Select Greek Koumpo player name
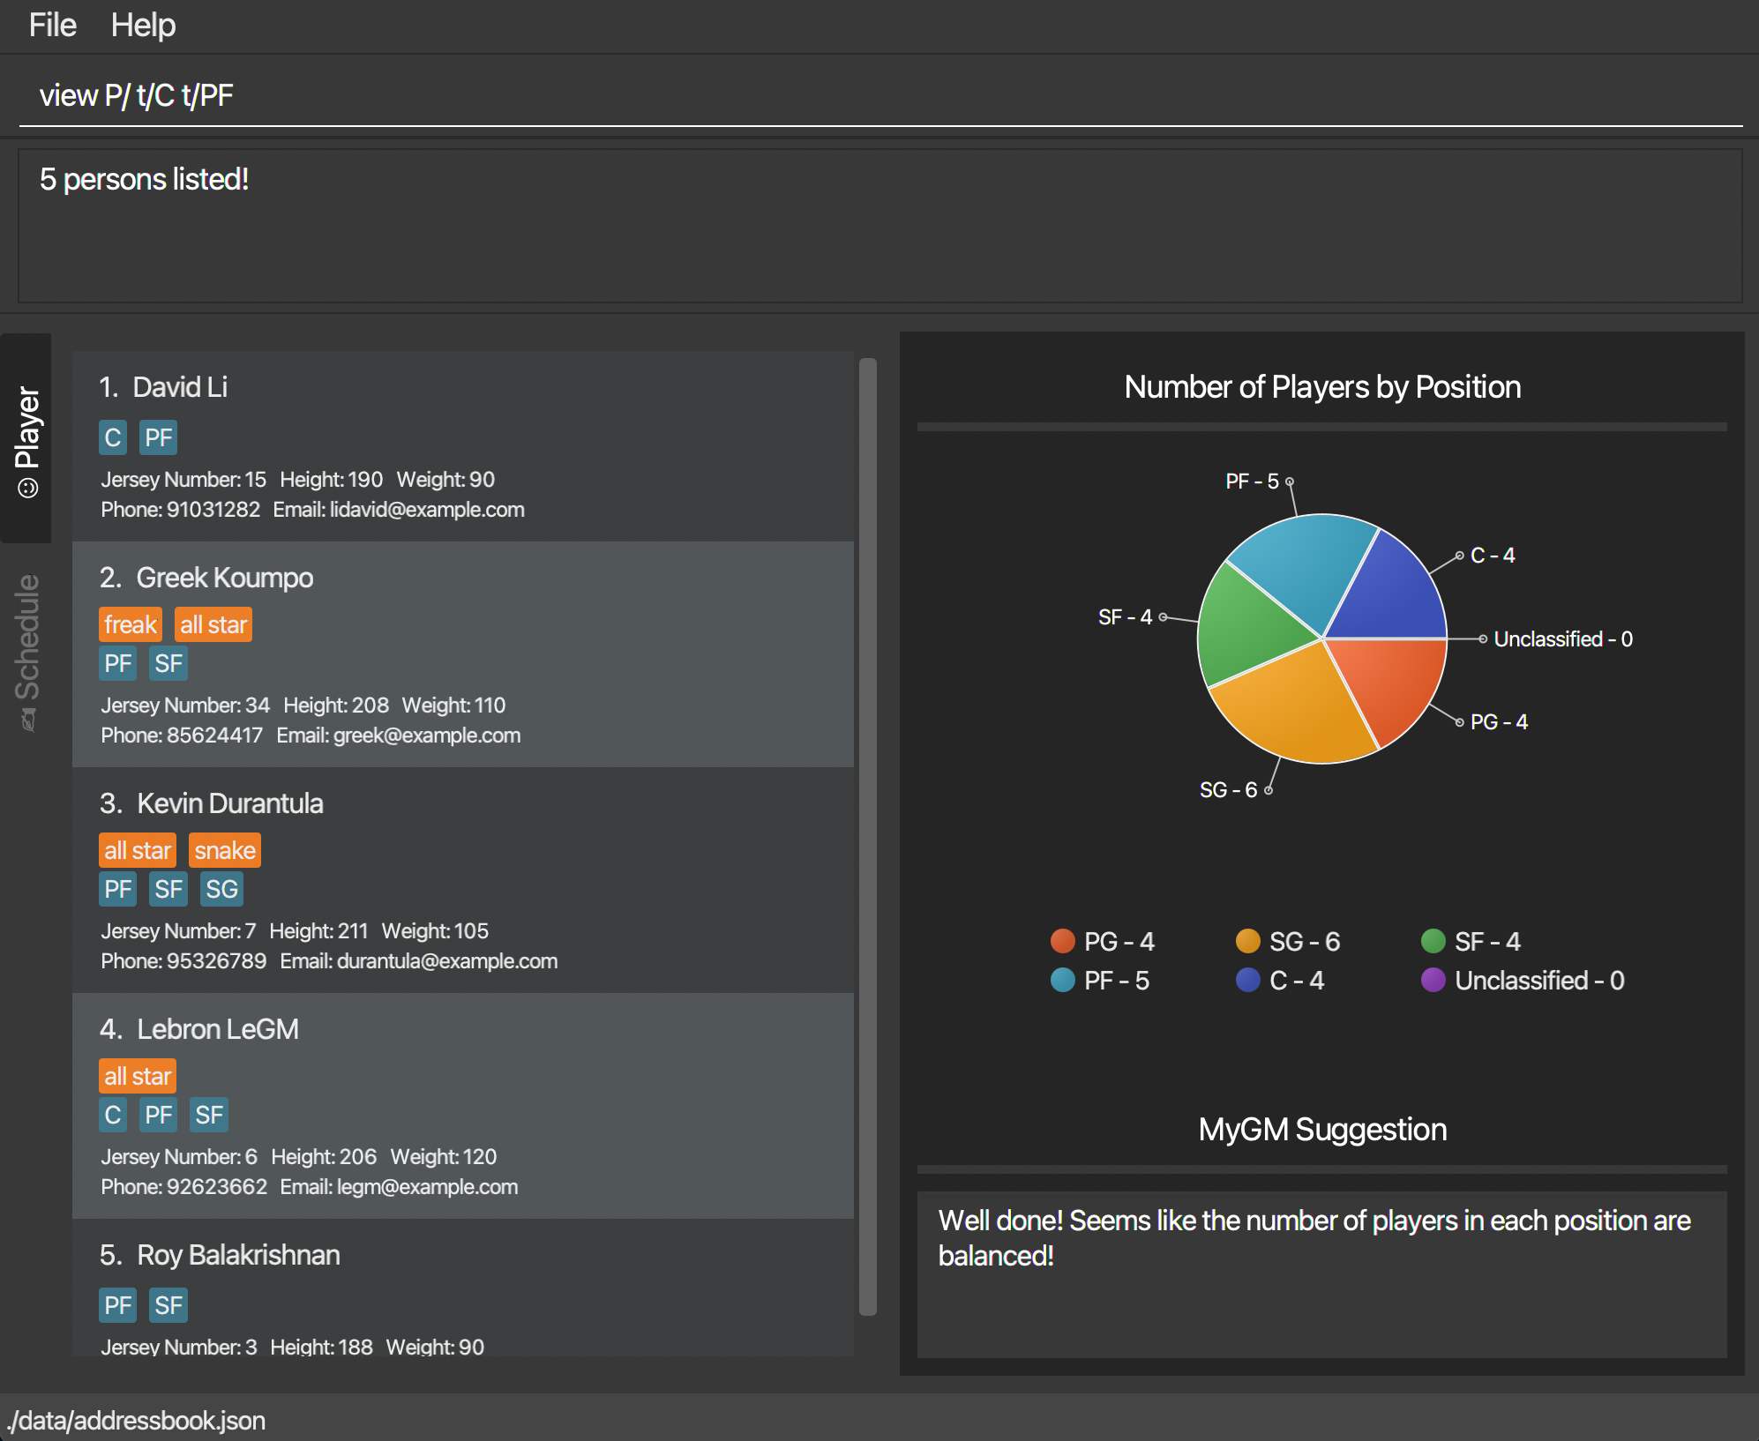 [x=225, y=578]
